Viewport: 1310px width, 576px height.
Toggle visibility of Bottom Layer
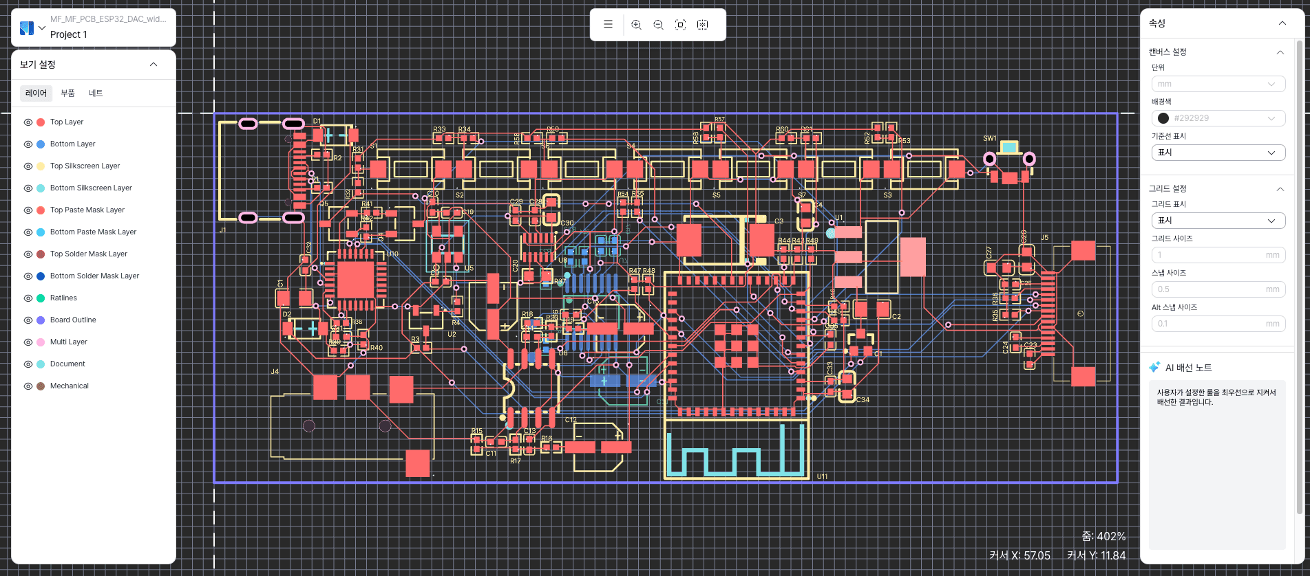pos(28,144)
